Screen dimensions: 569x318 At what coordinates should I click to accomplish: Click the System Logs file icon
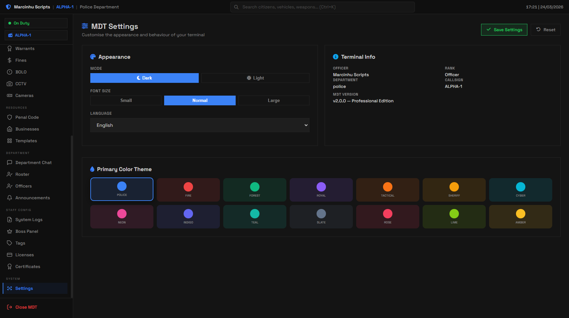(x=9, y=220)
